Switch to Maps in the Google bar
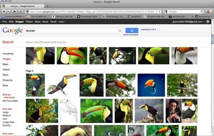214x136 pixels. click(37, 22)
